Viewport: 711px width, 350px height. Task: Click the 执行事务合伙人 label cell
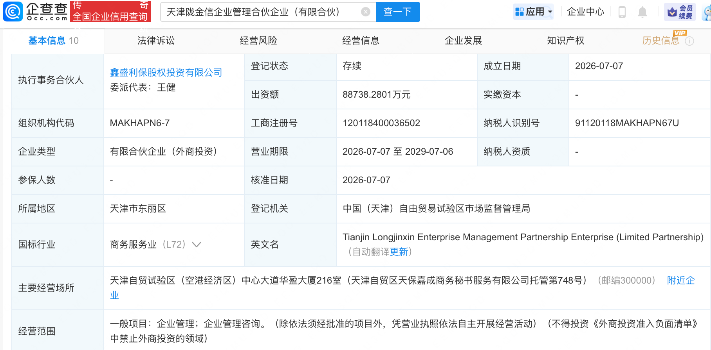pyautogui.click(x=58, y=80)
